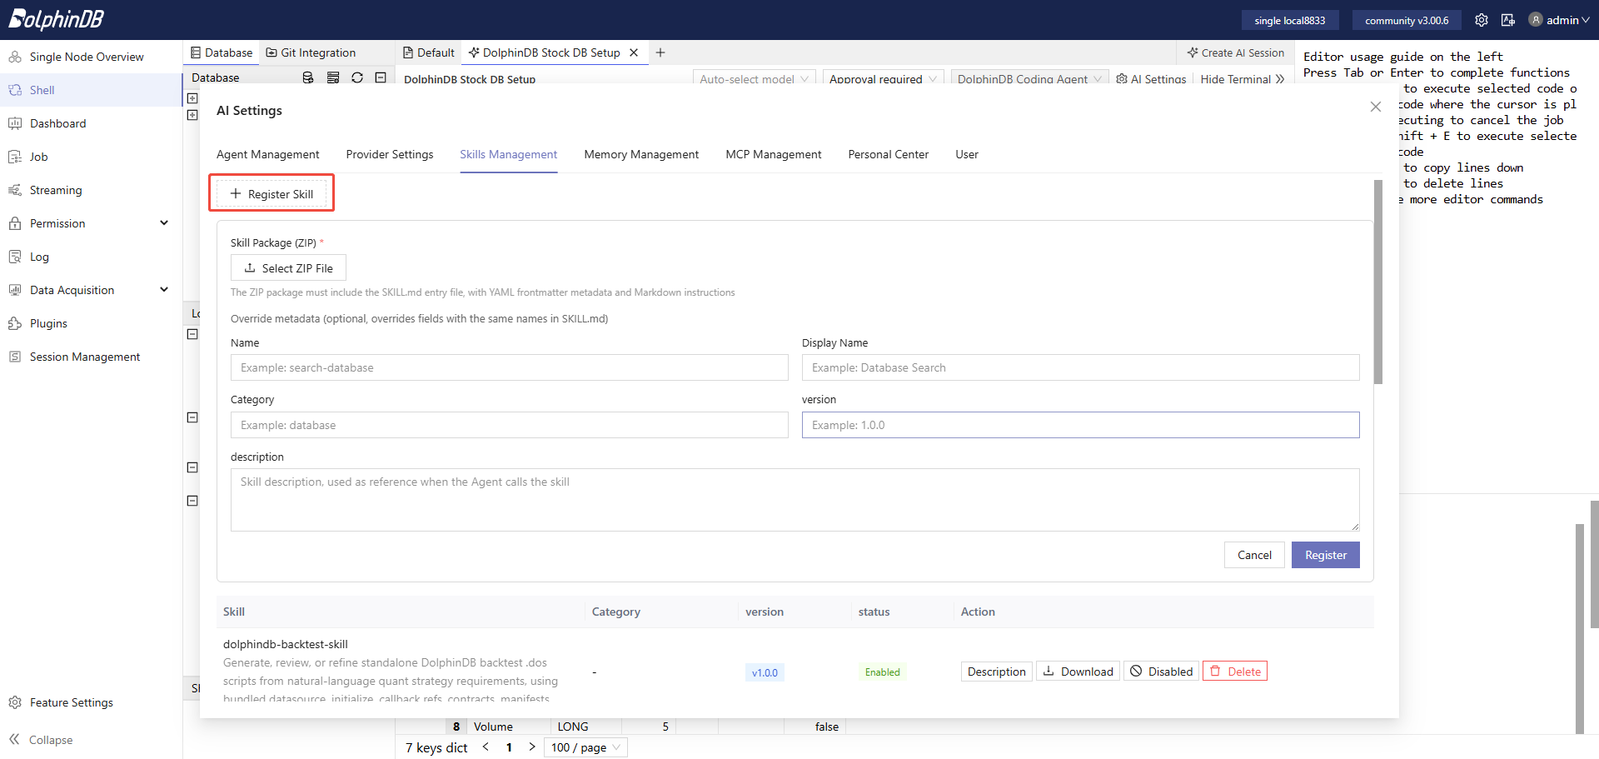Click Cancel in the skill form

pyautogui.click(x=1254, y=555)
